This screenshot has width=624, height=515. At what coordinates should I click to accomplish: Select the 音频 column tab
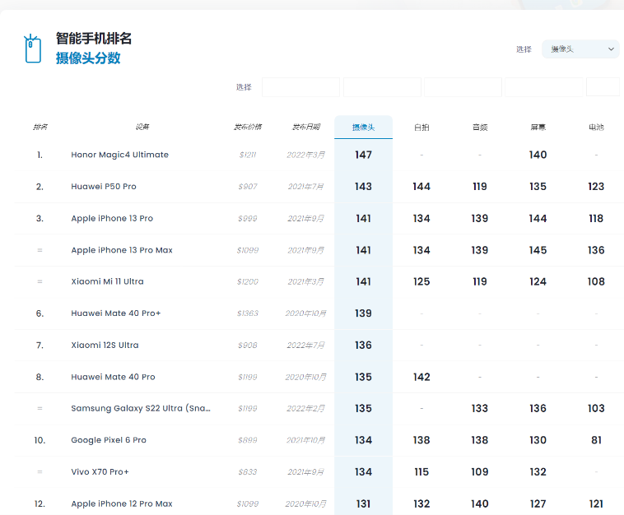coord(480,128)
